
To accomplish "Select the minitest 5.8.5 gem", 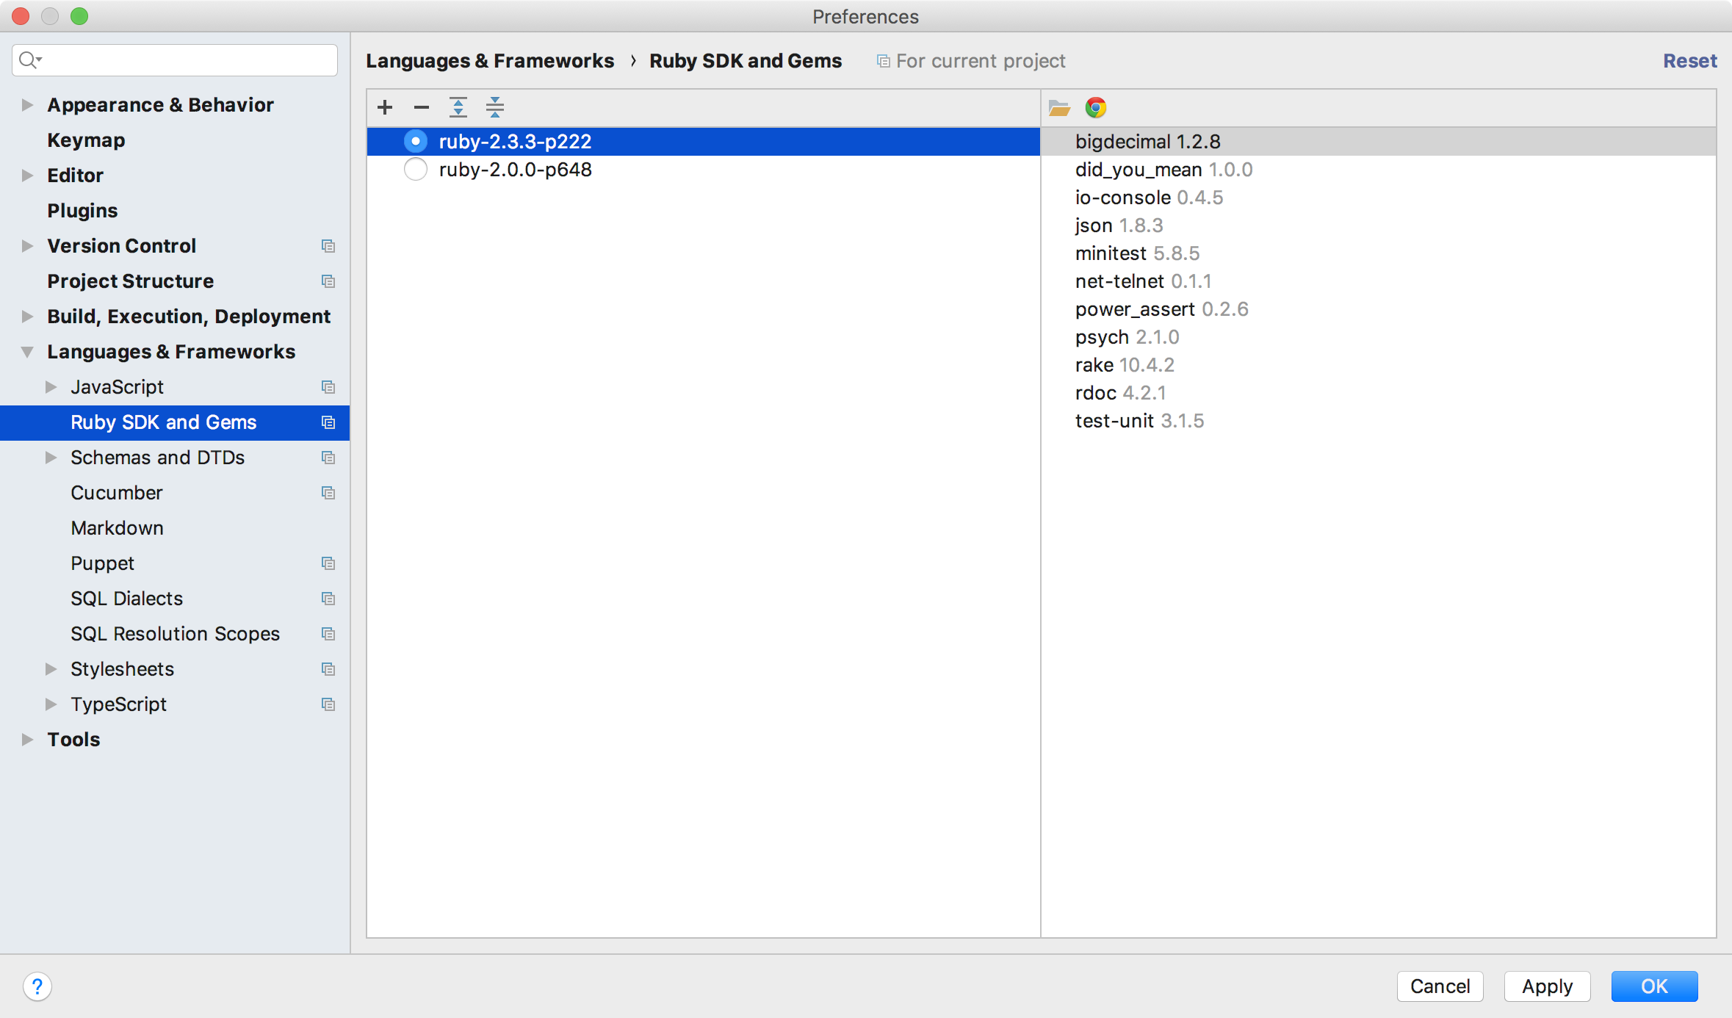I will pyautogui.click(x=1378, y=253).
